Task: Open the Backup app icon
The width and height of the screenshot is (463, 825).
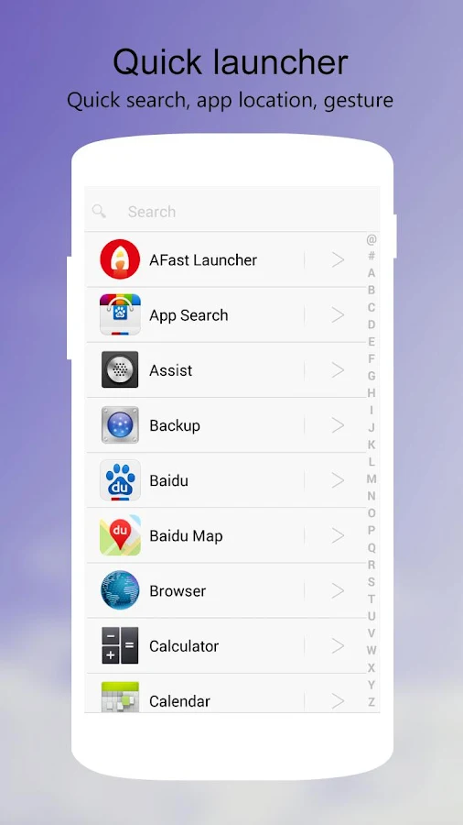Action: (x=120, y=425)
